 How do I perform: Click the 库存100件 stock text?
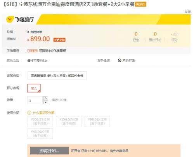(59, 100)
